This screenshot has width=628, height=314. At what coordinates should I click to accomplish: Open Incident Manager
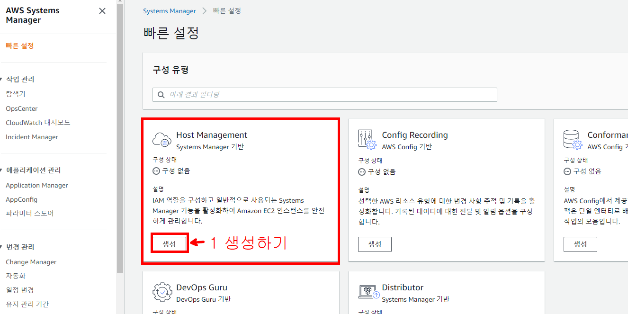pos(32,137)
